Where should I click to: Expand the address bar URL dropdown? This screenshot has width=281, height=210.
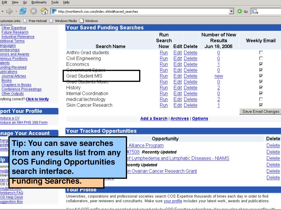[232, 11]
